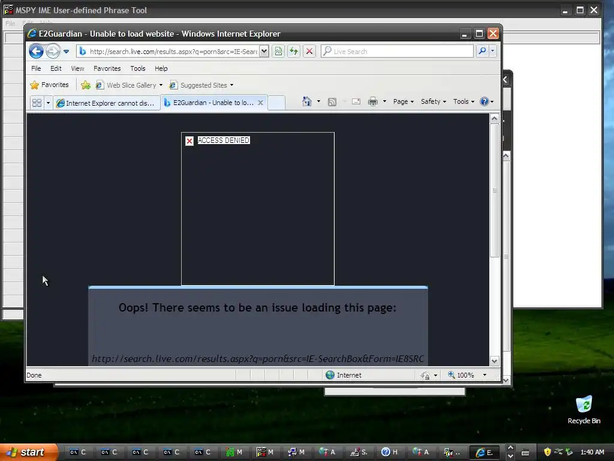Screen dimensions: 614x461
Task: Open the search provider options dropdown
Action: click(493, 51)
